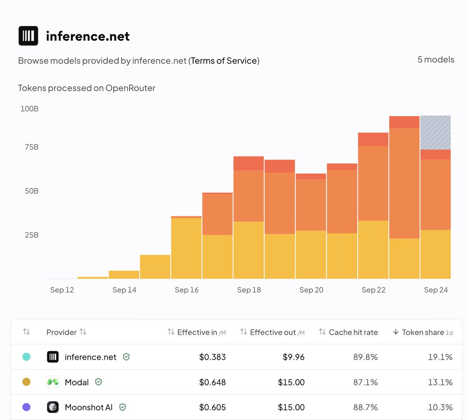Click the 50B y-axis label

tap(32, 191)
